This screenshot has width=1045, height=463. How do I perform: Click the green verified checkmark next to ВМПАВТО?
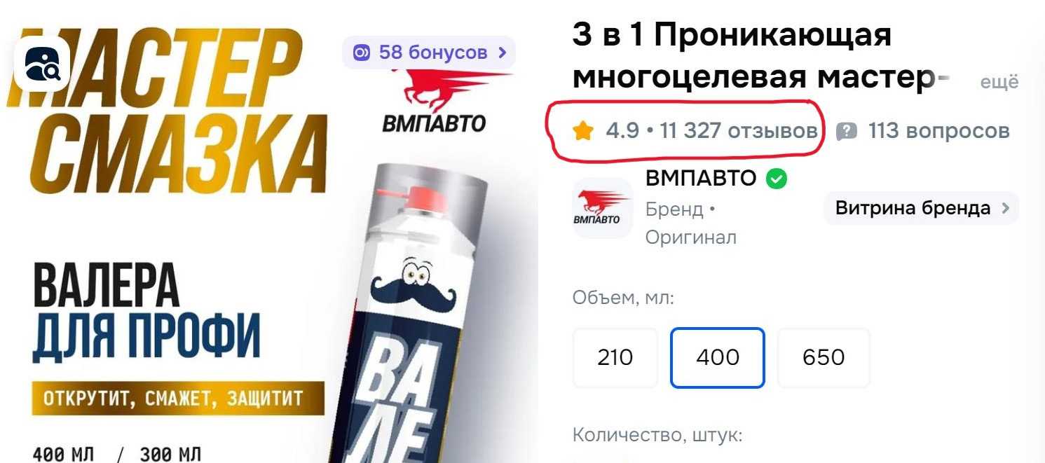776,179
